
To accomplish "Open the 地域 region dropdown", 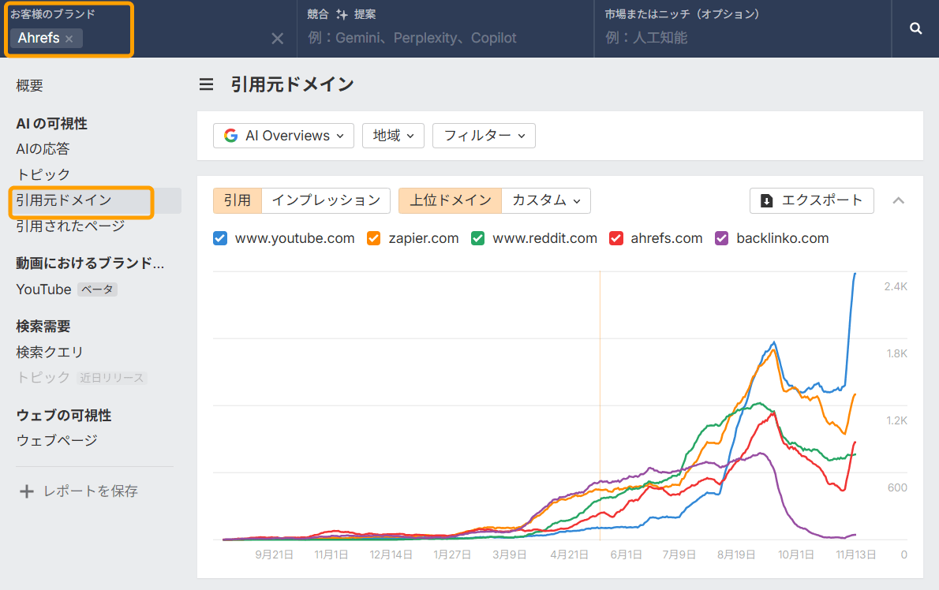I will pos(393,135).
